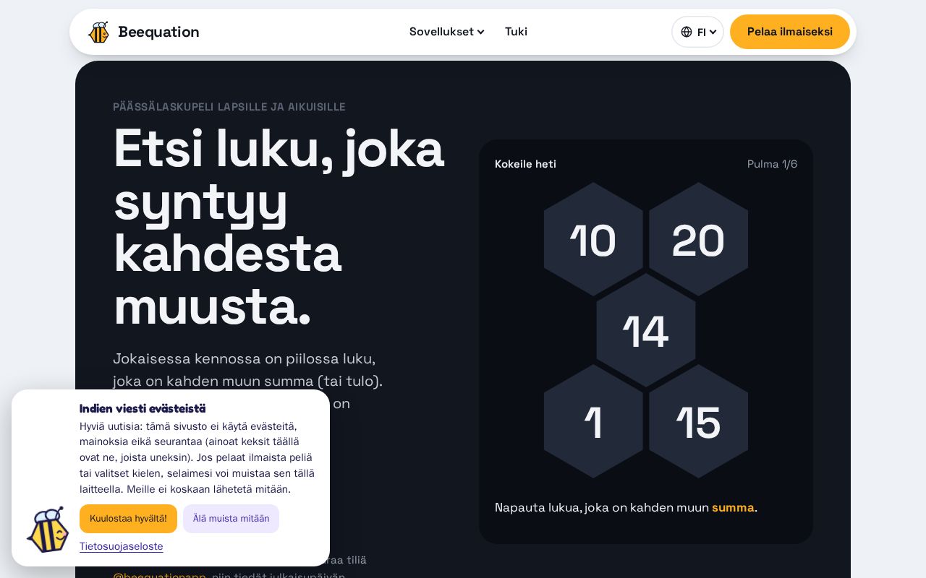Screen dimensions: 926x578
Task: Click the Beequation bee logo icon
Action: click(98, 32)
